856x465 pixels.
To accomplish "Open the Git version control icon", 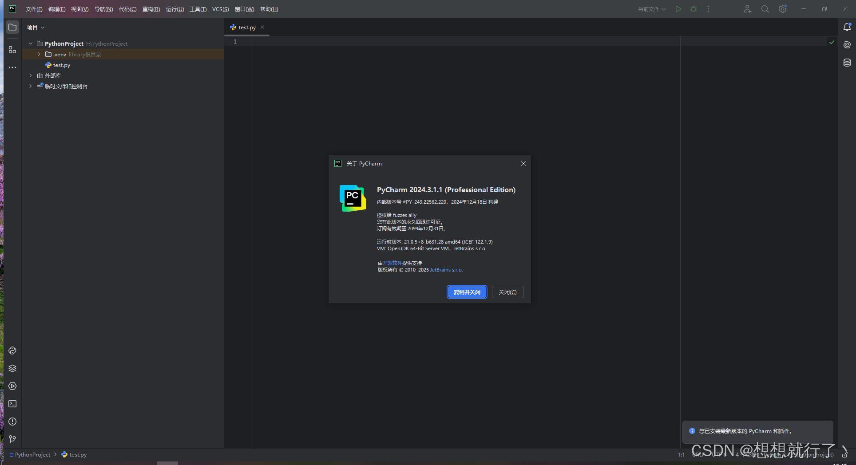I will click(12, 439).
